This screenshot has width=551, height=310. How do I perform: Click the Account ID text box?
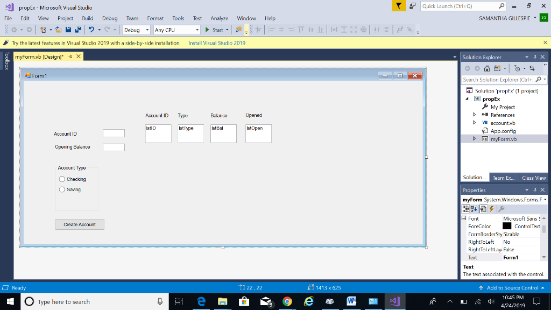114,133
